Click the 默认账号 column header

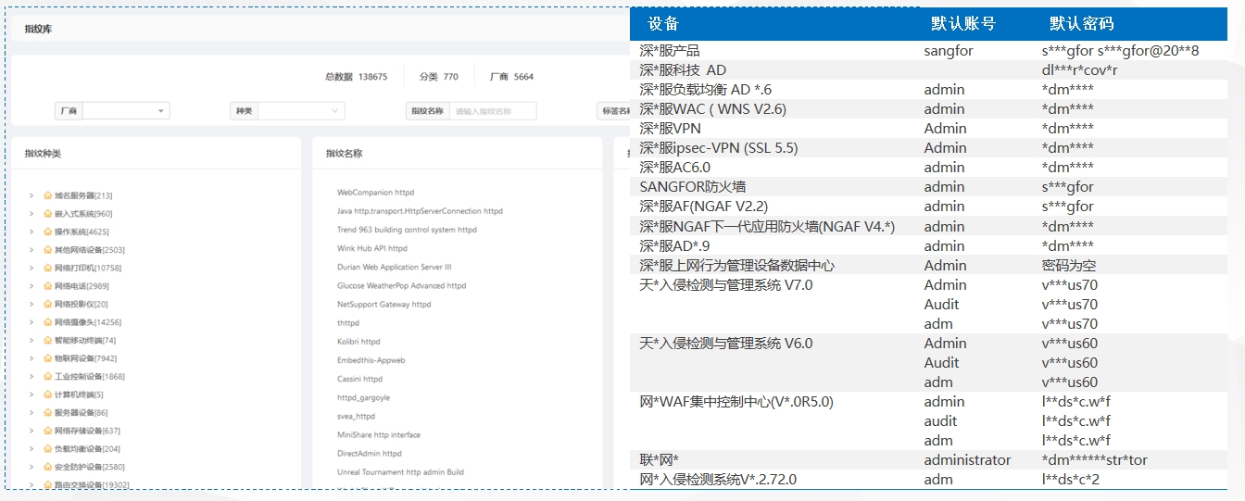[963, 24]
